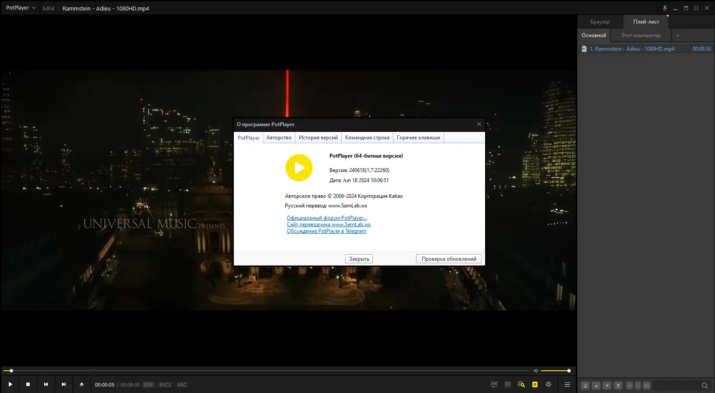Open the Авторство tab
The height and width of the screenshot is (393, 715).
tap(279, 138)
